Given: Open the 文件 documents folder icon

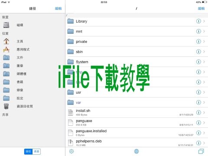Looking at the screenshot, I should coord(6,58).
